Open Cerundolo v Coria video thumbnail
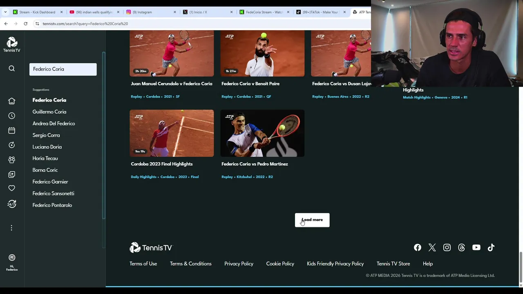This screenshot has width=523, height=294. [x=172, y=53]
